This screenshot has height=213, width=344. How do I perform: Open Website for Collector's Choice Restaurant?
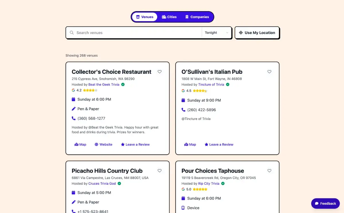point(103,144)
